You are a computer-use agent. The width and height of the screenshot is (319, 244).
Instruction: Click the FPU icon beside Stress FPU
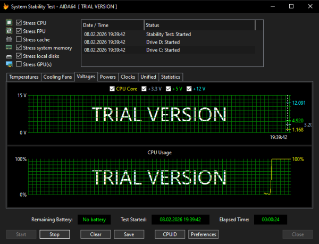click(x=9, y=31)
